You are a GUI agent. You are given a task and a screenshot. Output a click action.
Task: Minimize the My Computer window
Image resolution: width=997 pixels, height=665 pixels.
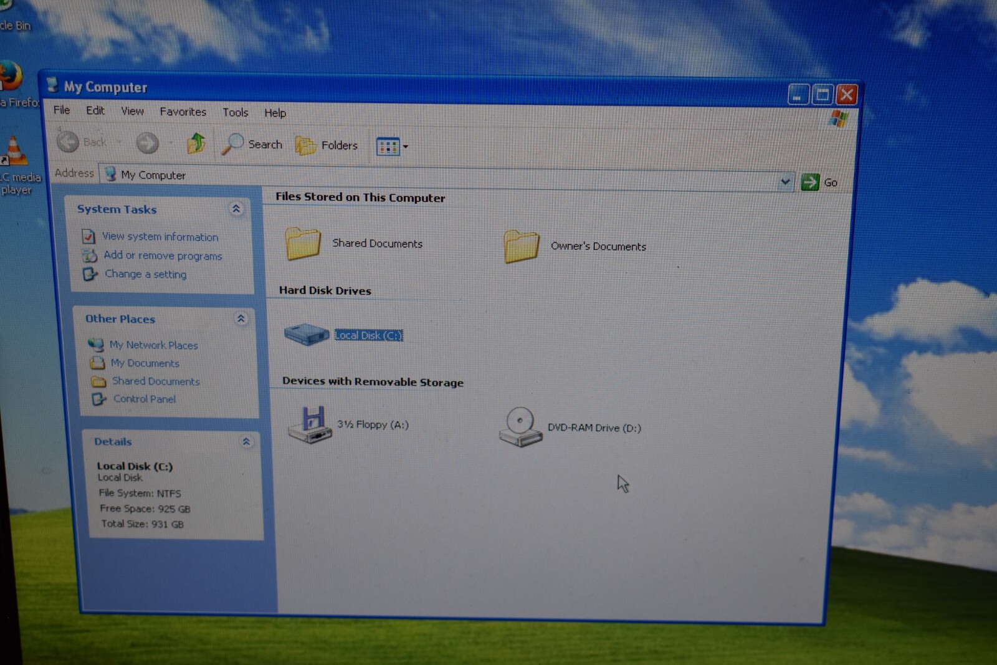click(798, 94)
